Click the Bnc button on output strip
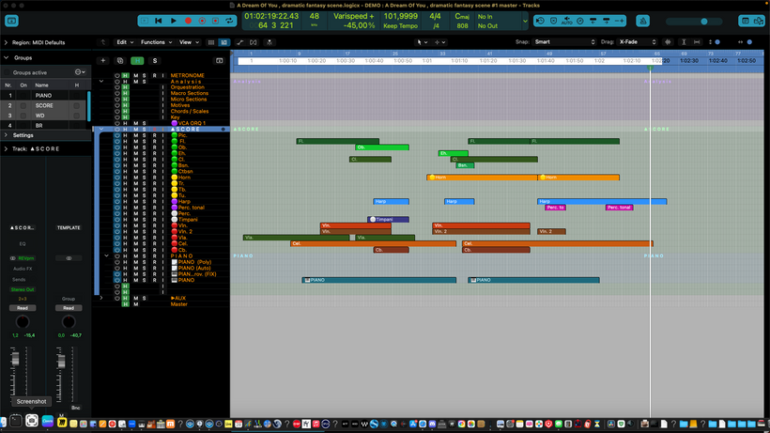The width and height of the screenshot is (770, 433). 76,408
